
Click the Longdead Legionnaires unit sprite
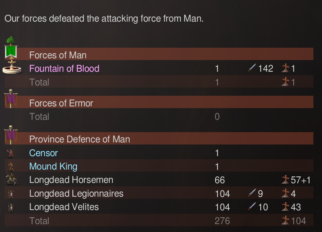click(x=11, y=194)
